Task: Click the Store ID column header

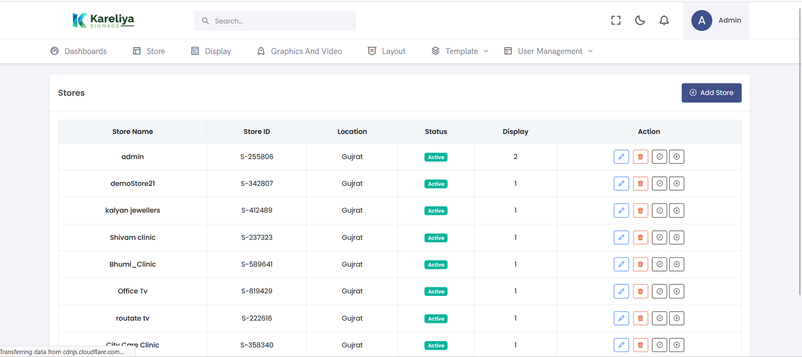Action: pos(257,132)
